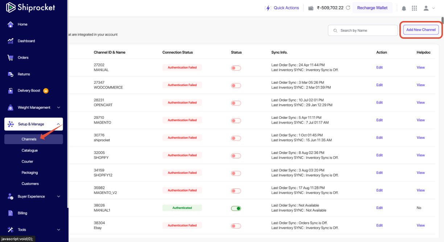The width and height of the screenshot is (444, 242).
Task: Click Connection Status column header
Action: pos(178,53)
